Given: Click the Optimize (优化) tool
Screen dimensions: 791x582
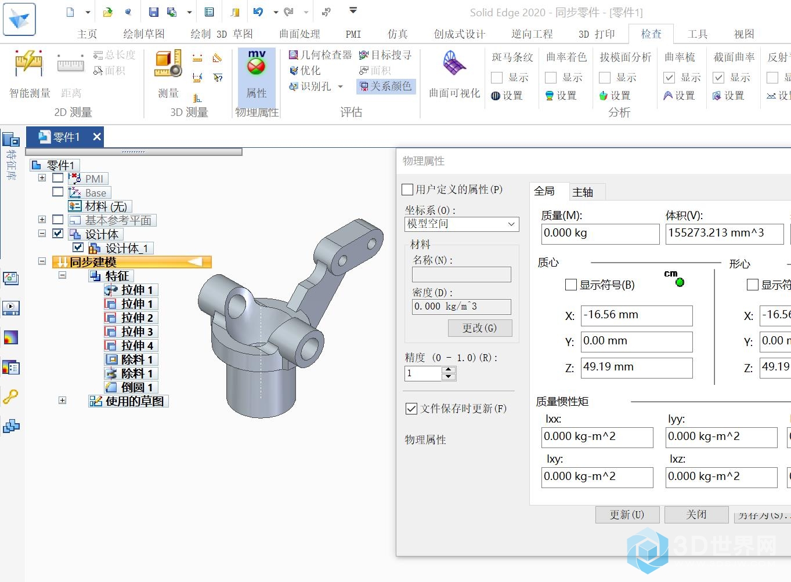Looking at the screenshot, I should [x=305, y=71].
